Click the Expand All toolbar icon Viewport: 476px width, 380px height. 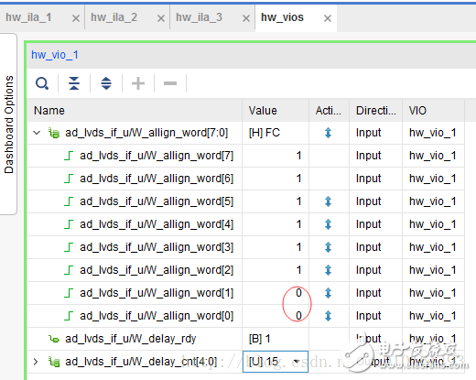(x=106, y=83)
